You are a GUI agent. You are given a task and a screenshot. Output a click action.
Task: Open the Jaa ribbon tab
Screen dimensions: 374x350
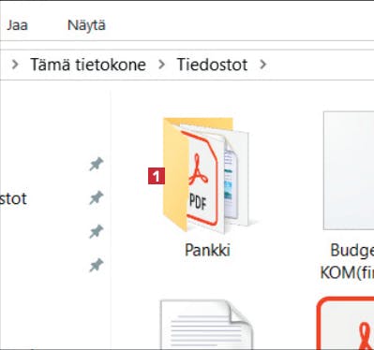pyautogui.click(x=17, y=25)
